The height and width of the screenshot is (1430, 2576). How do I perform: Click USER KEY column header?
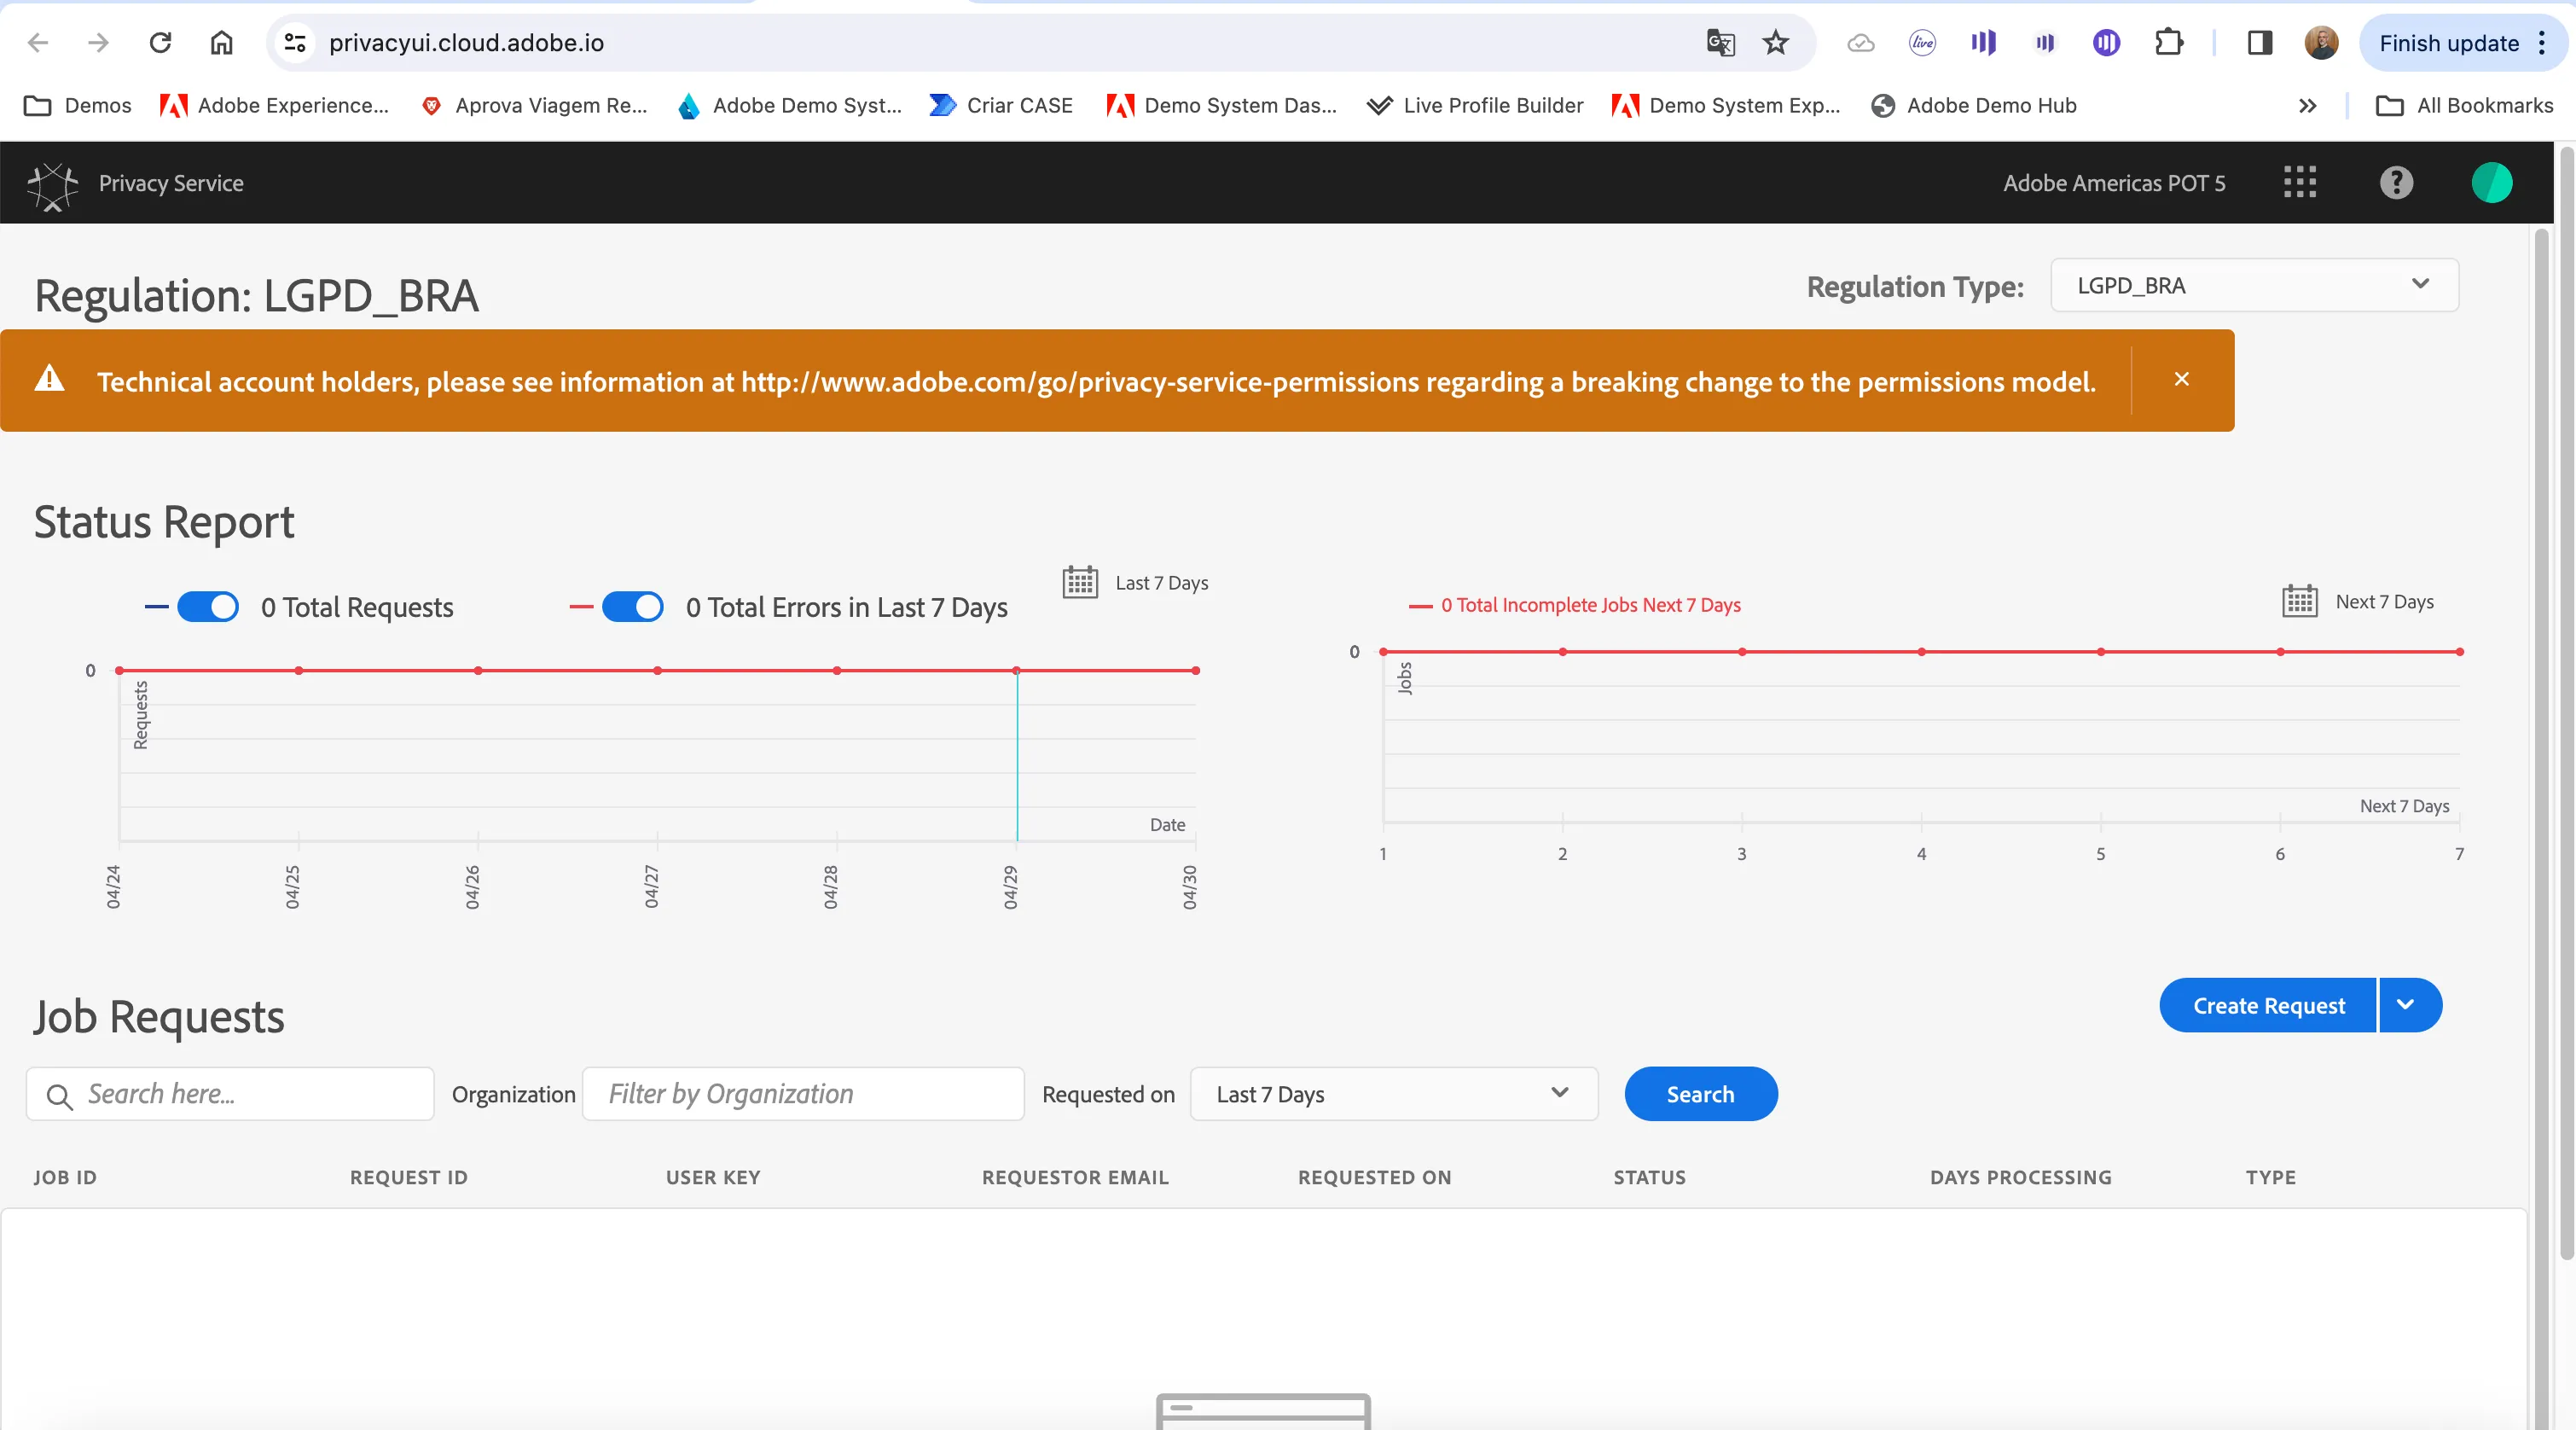[713, 1177]
